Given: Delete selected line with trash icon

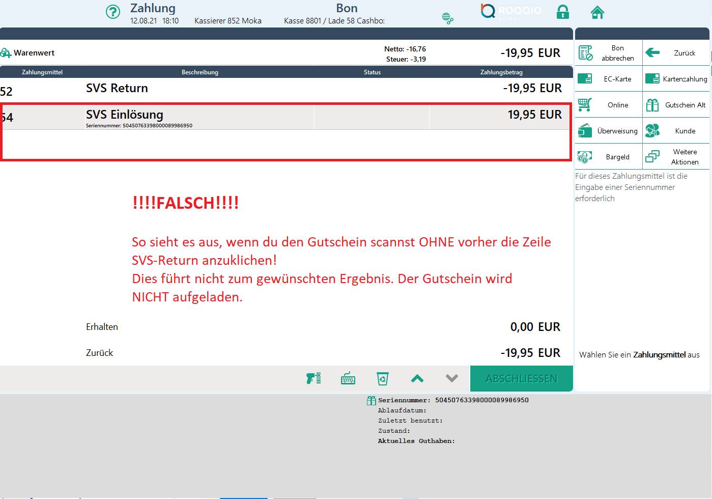Looking at the screenshot, I should coord(382,378).
